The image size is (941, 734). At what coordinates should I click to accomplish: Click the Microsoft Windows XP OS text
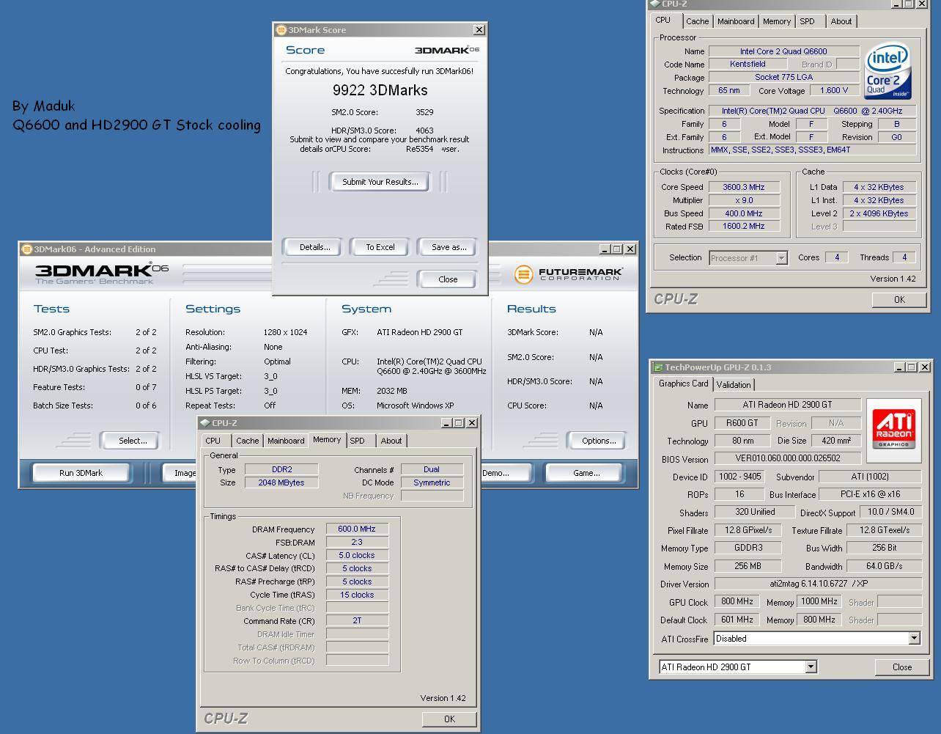tap(416, 405)
